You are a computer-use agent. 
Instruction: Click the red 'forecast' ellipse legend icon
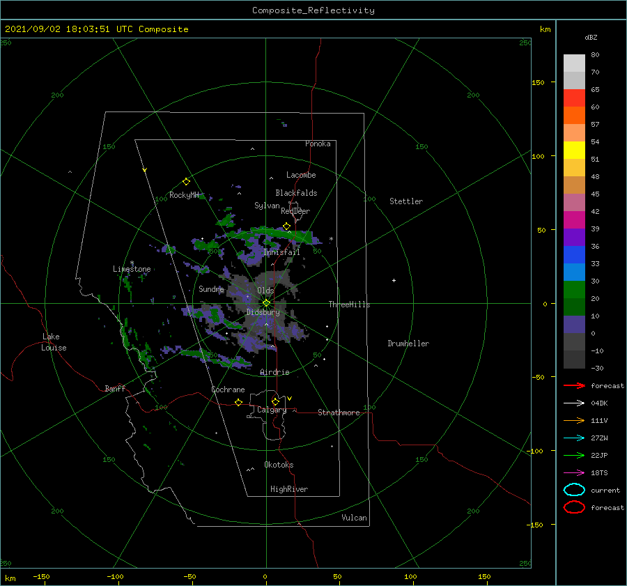point(574,507)
